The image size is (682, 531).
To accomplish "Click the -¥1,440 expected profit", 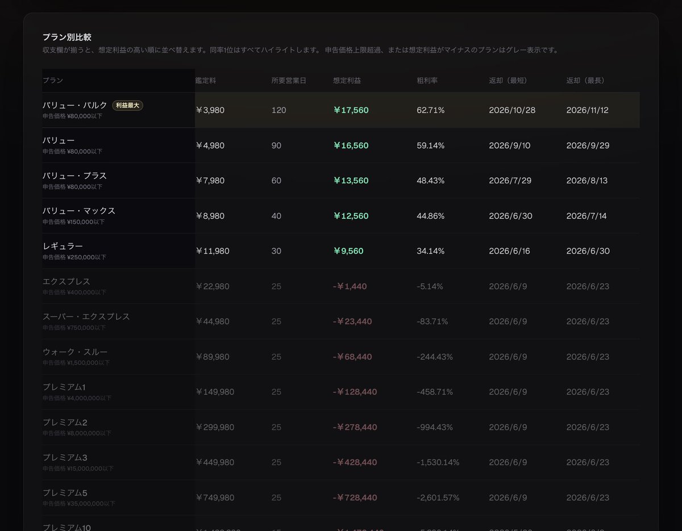I will 350,287.
